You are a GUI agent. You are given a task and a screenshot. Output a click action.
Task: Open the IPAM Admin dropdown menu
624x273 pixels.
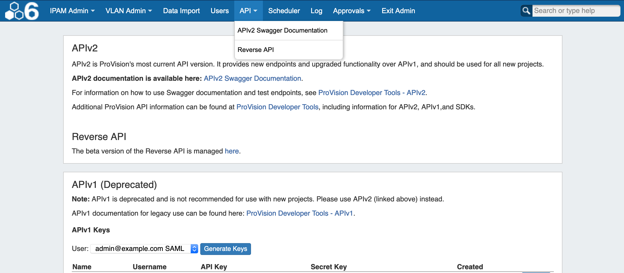coord(72,11)
